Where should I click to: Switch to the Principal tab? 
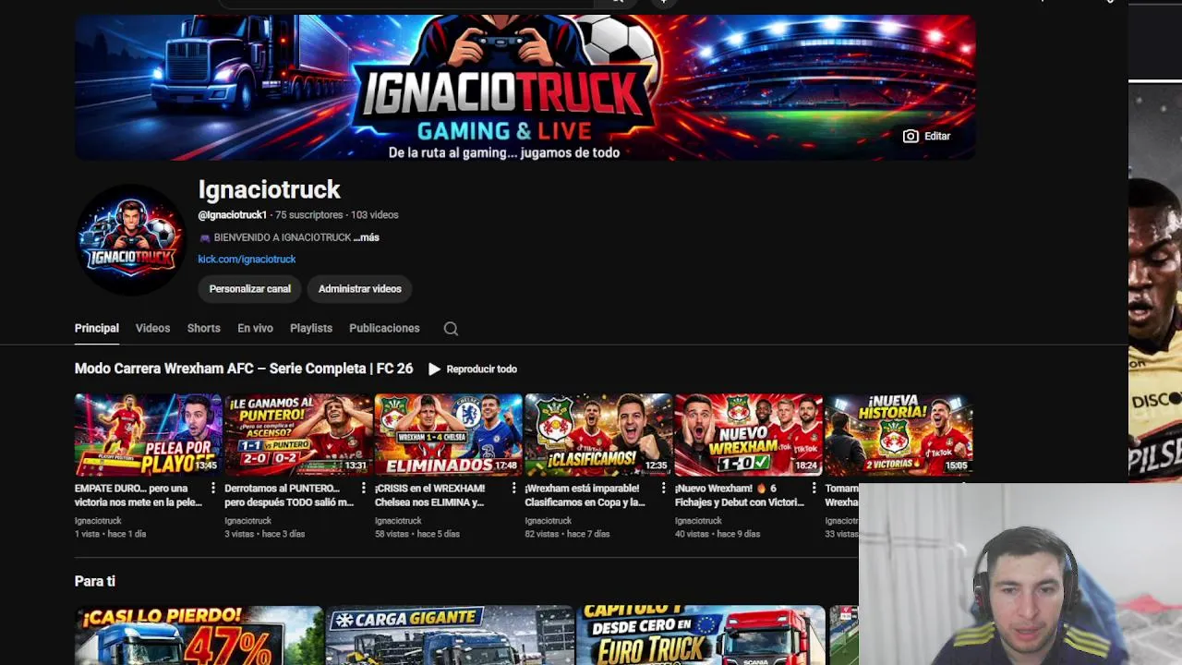[x=97, y=328]
